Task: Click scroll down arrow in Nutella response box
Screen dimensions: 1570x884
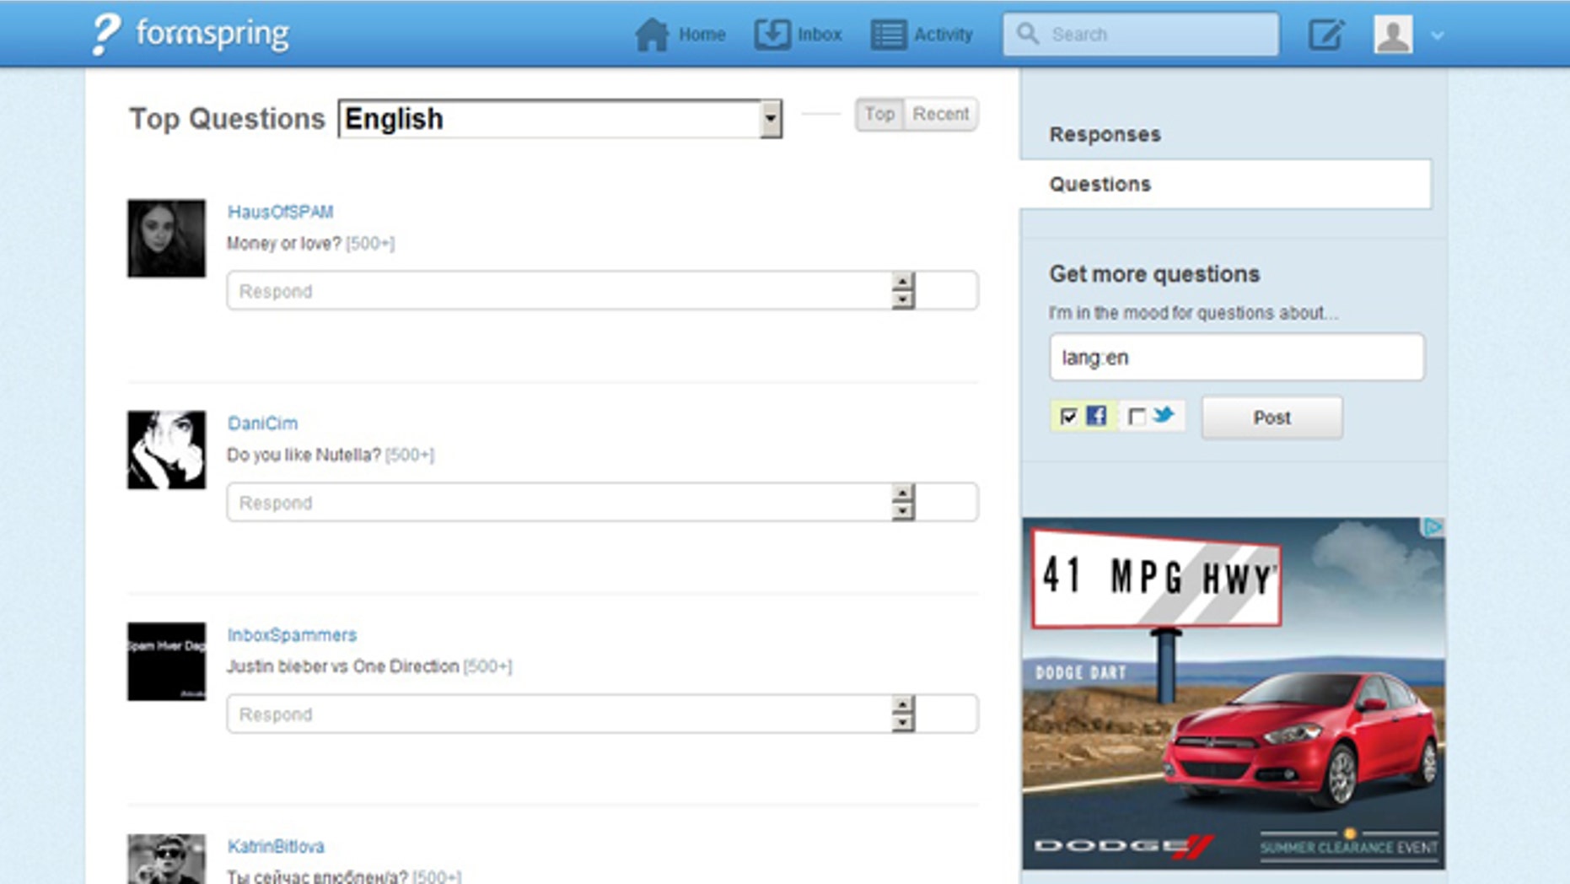Action: 902,511
